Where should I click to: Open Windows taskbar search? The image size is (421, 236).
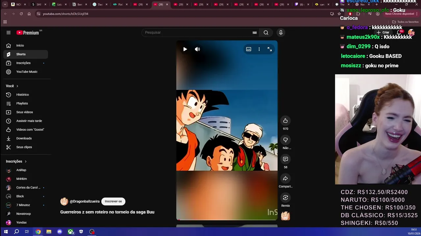point(16,232)
